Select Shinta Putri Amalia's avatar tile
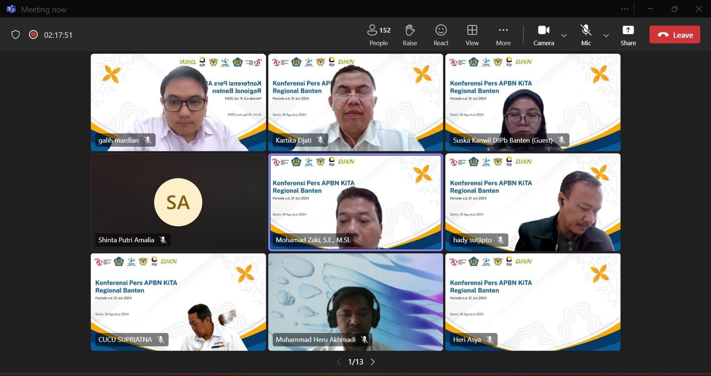The image size is (711, 376). point(178,202)
